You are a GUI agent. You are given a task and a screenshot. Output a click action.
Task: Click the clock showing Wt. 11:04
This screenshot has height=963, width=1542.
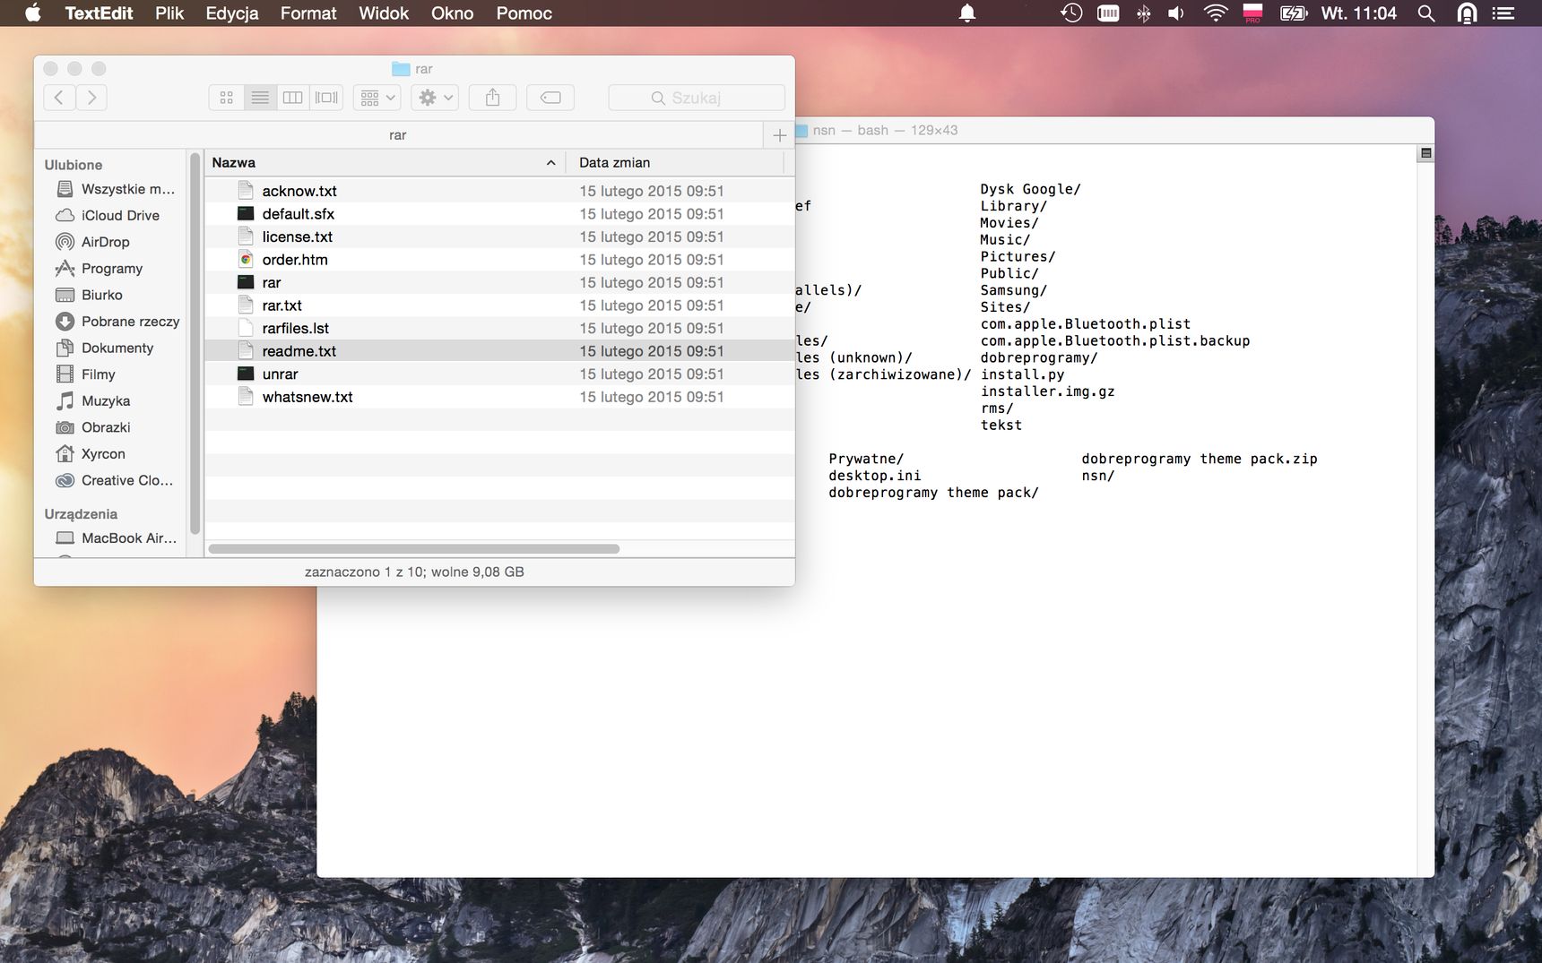pos(1358,13)
